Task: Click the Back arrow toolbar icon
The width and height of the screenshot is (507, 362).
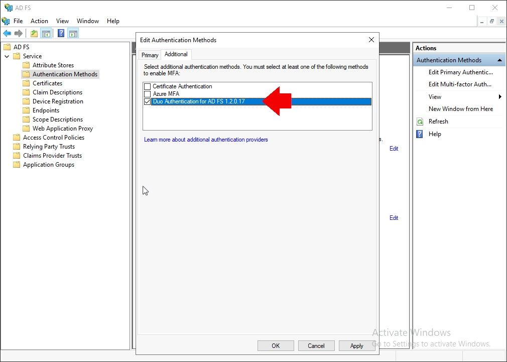Action: click(7, 33)
